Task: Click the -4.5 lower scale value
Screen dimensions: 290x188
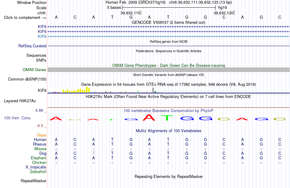Action: point(40,126)
